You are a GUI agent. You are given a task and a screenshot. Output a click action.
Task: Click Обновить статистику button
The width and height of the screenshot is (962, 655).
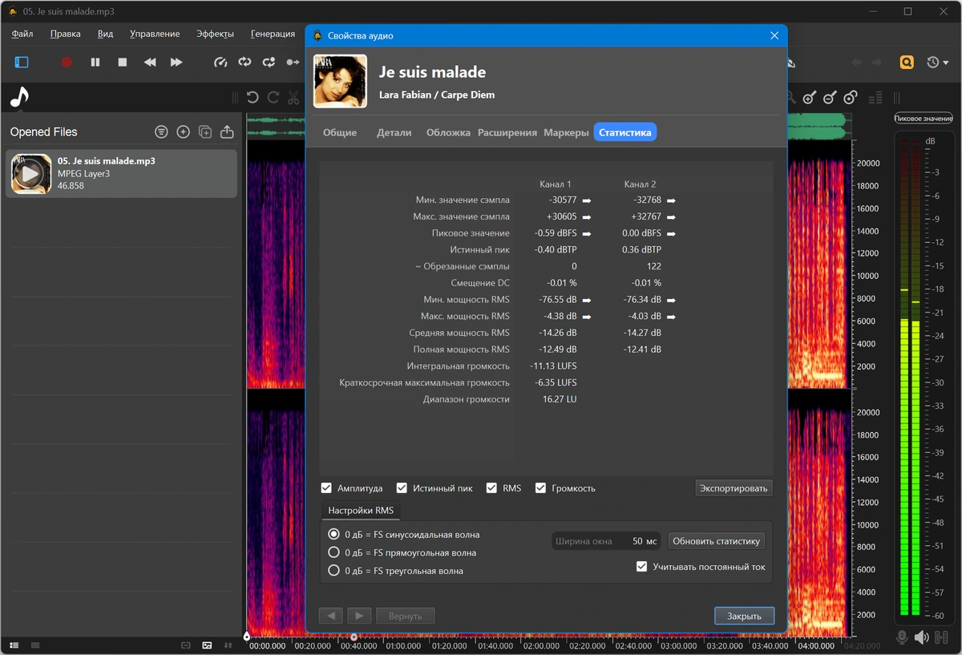point(716,541)
